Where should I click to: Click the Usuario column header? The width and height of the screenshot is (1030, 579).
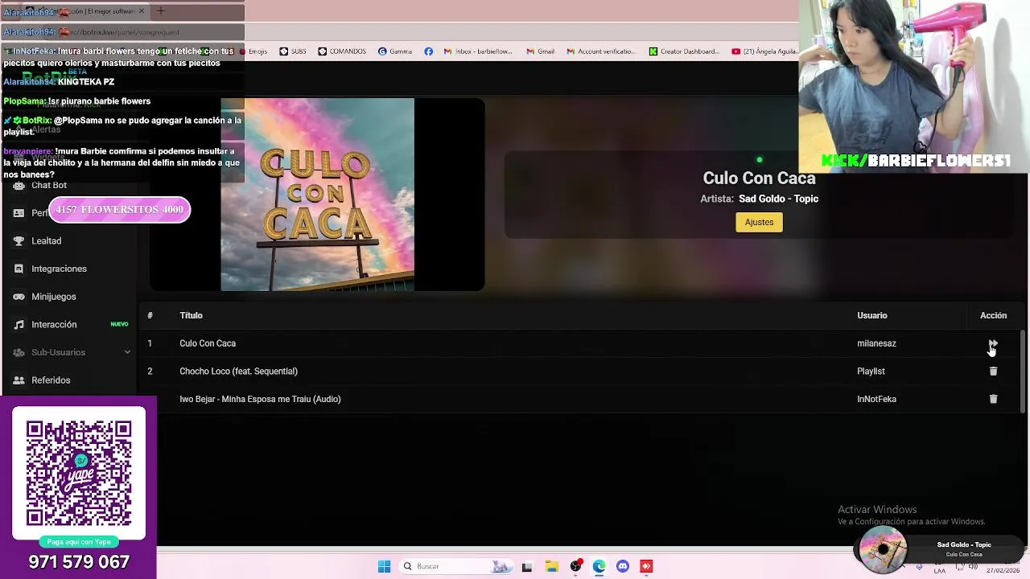[872, 315]
